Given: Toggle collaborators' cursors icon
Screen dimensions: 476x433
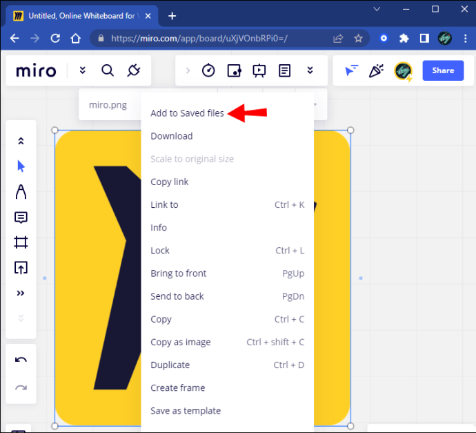Looking at the screenshot, I should coord(352,70).
